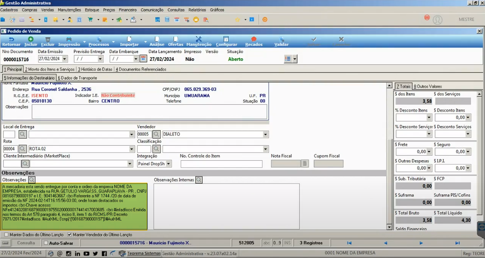Enable Manter Dados do Último Lançto
The image size is (485, 258).
[6, 235]
